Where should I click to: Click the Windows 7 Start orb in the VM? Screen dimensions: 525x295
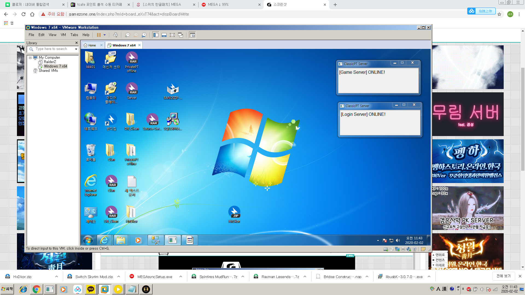point(88,240)
